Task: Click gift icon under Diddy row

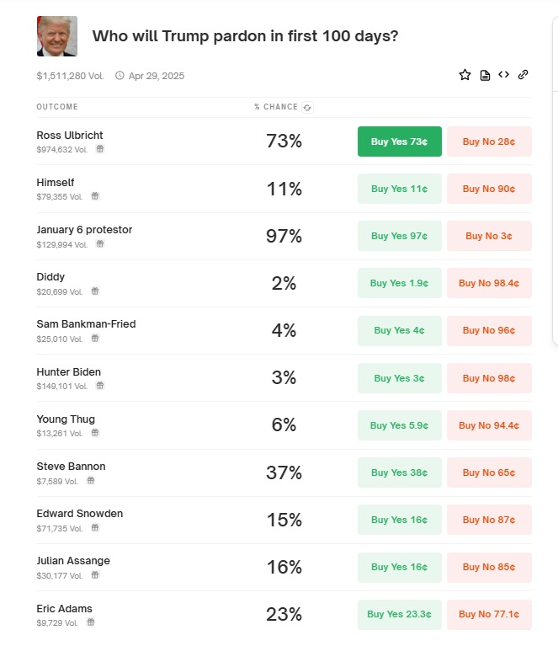Action: point(95,291)
